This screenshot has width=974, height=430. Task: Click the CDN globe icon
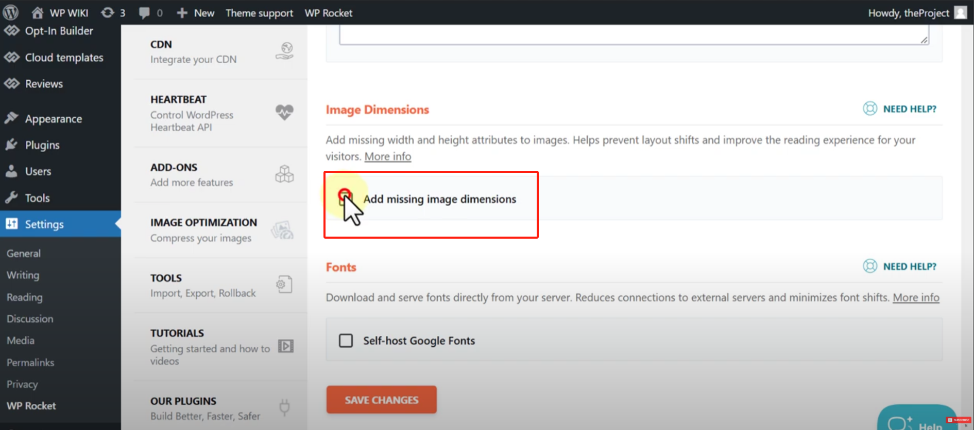pyautogui.click(x=284, y=51)
